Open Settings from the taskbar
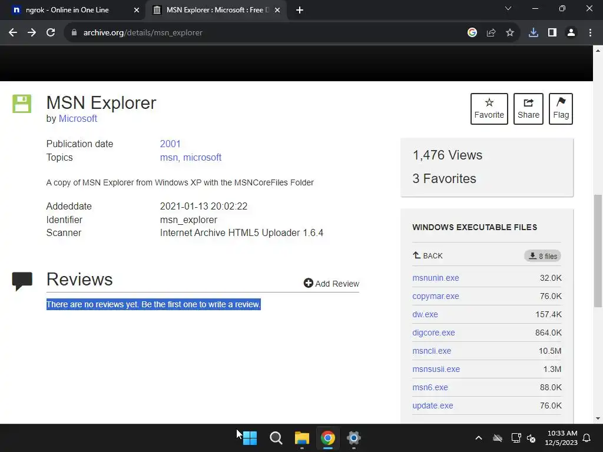The image size is (603, 452). click(x=353, y=438)
